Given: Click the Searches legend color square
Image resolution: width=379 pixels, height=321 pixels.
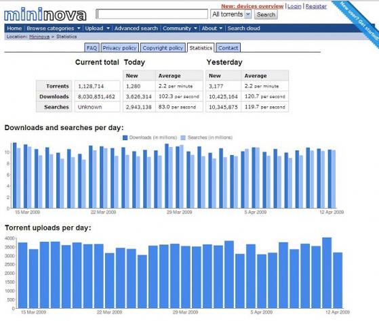Looking at the screenshot, I should pyautogui.click(x=183, y=137).
